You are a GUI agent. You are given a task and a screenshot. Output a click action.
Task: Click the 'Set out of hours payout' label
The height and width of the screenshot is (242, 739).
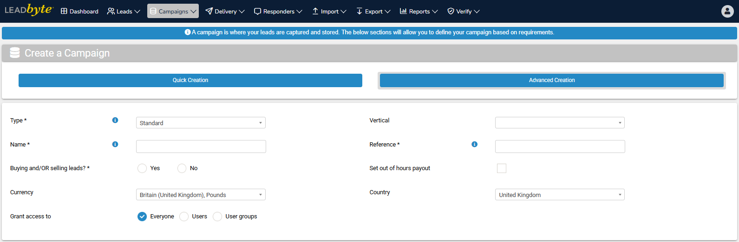[400, 168]
